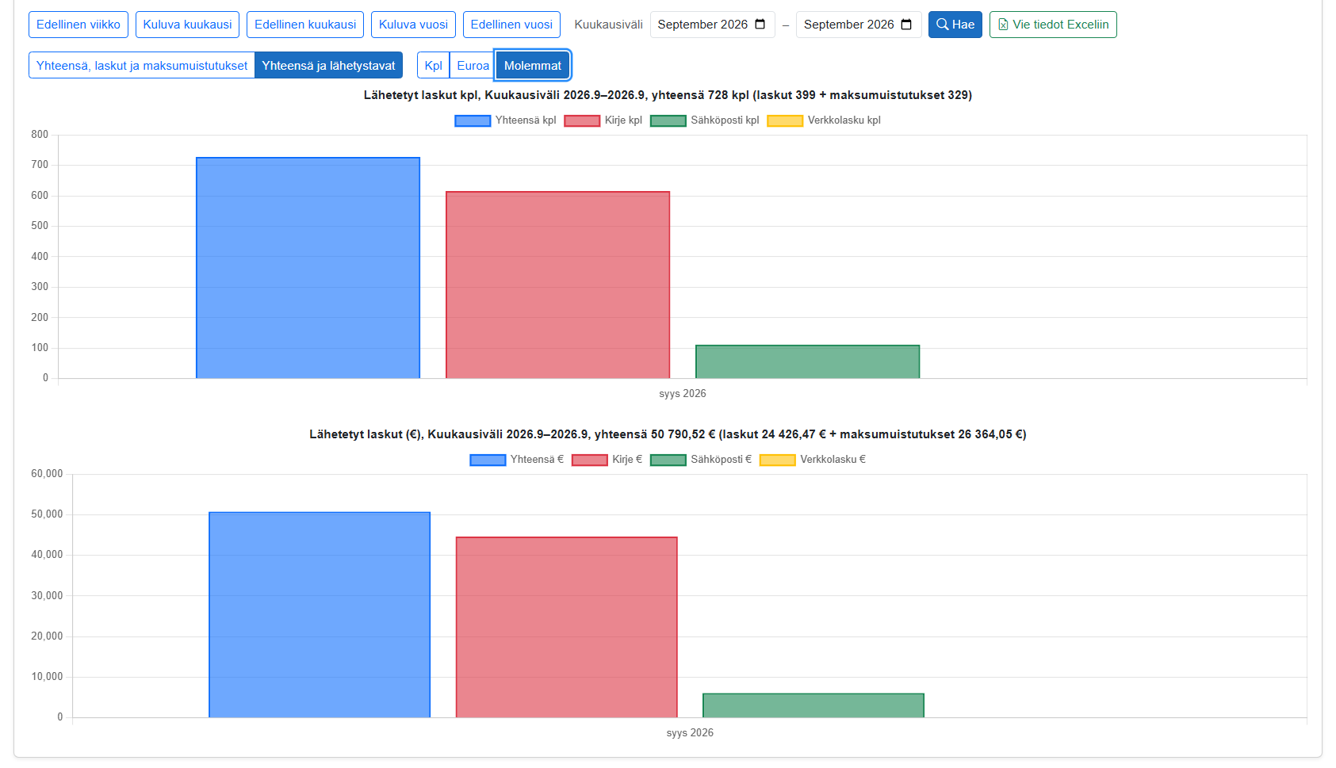Switch to Yhteensä ja lähetystavat view
Image resolution: width=1336 pixels, height=768 pixels.
(328, 66)
